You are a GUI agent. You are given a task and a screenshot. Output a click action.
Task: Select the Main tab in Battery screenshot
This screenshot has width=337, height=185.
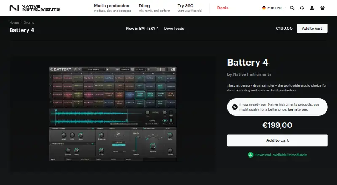coord(53,159)
